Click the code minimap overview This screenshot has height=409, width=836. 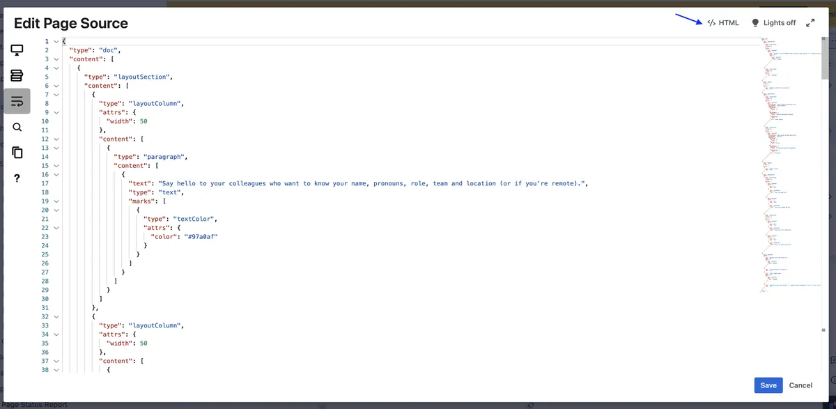[791, 166]
